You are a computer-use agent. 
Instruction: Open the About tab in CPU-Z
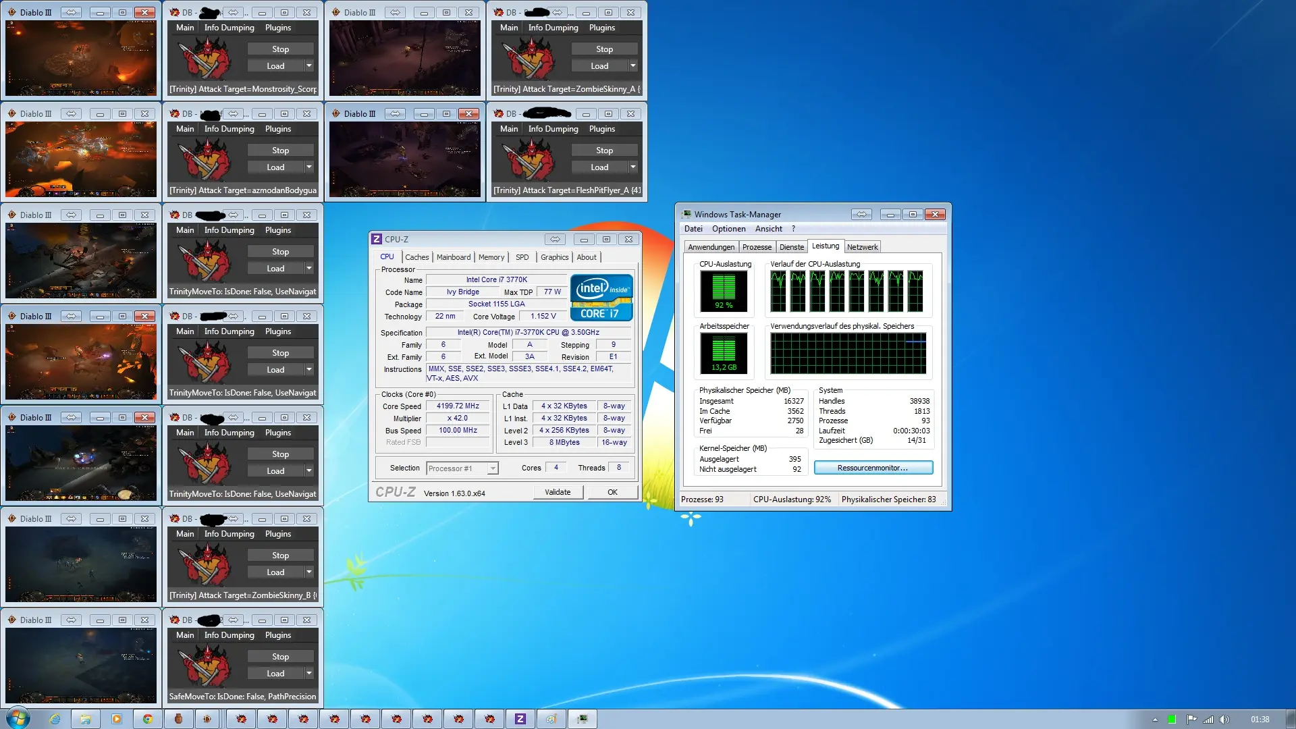tap(587, 257)
